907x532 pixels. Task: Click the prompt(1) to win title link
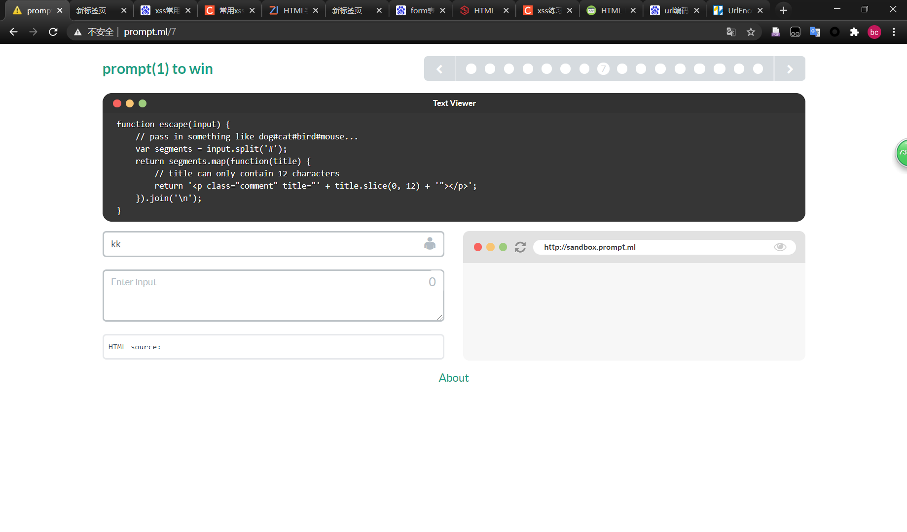[x=157, y=69]
